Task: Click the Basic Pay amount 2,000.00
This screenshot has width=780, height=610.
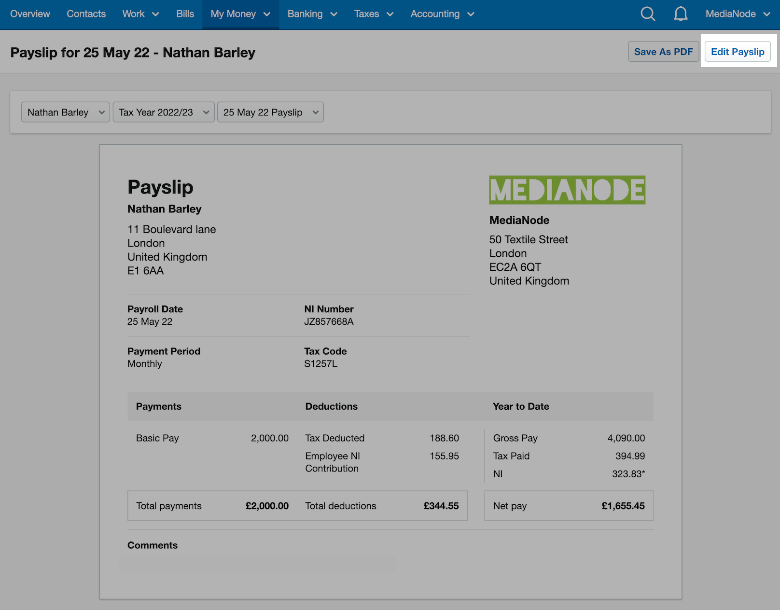Action: pos(269,438)
